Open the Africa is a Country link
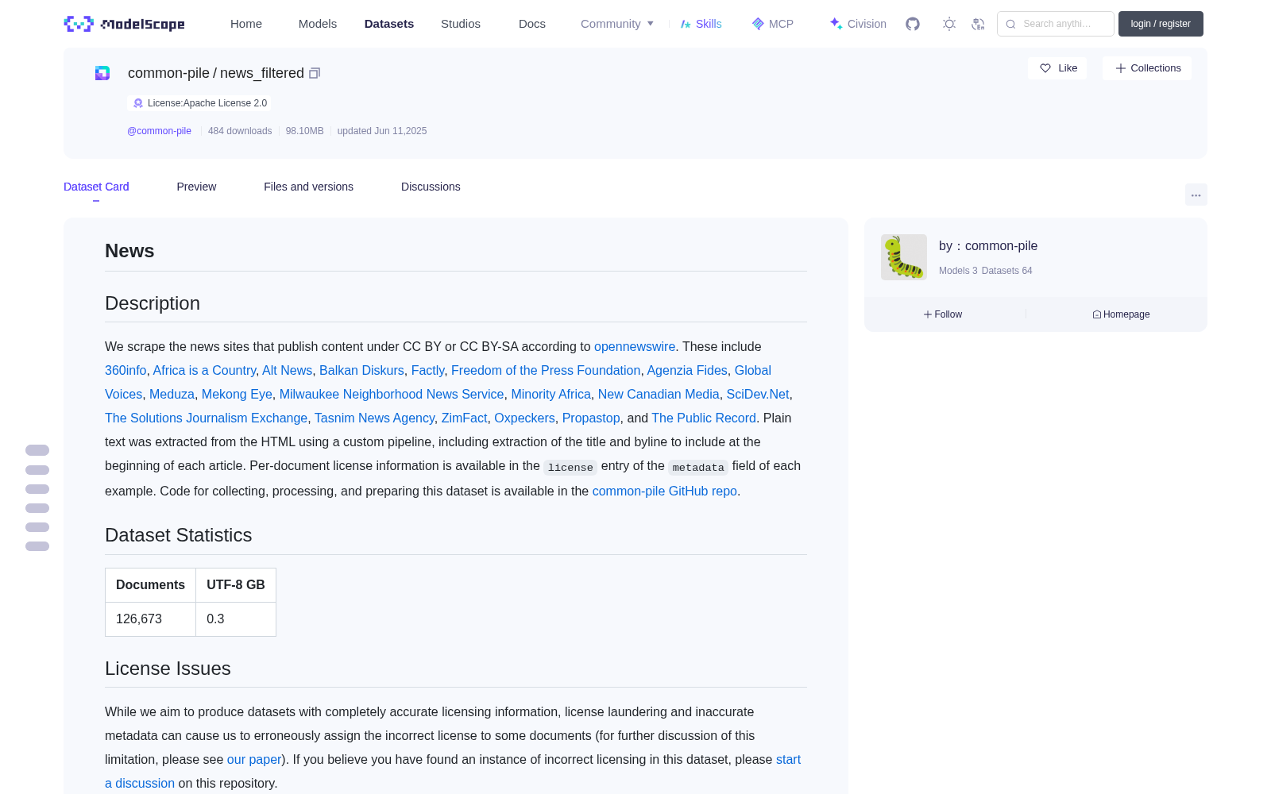 (204, 371)
